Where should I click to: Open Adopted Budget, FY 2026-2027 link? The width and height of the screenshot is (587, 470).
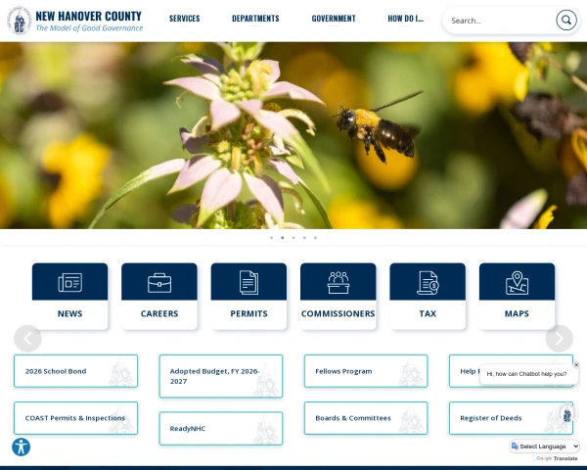click(221, 376)
